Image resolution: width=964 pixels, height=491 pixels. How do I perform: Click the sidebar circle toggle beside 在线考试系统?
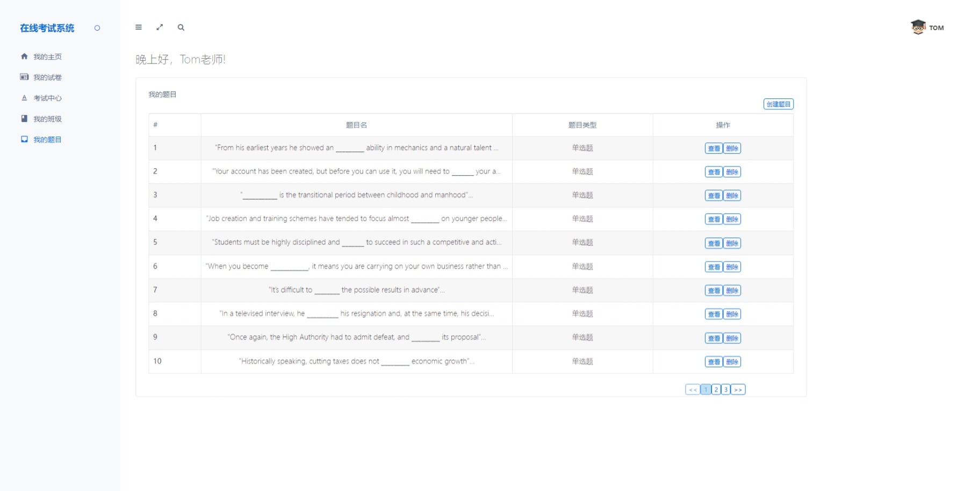pos(97,28)
